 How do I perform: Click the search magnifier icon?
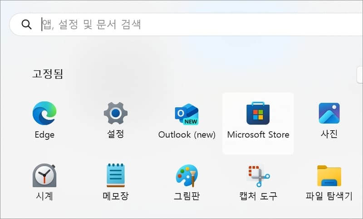pyautogui.click(x=26, y=24)
